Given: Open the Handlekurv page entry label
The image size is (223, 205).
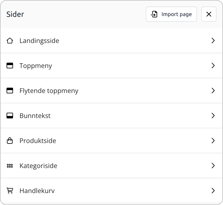Looking at the screenshot, I should point(37,191).
